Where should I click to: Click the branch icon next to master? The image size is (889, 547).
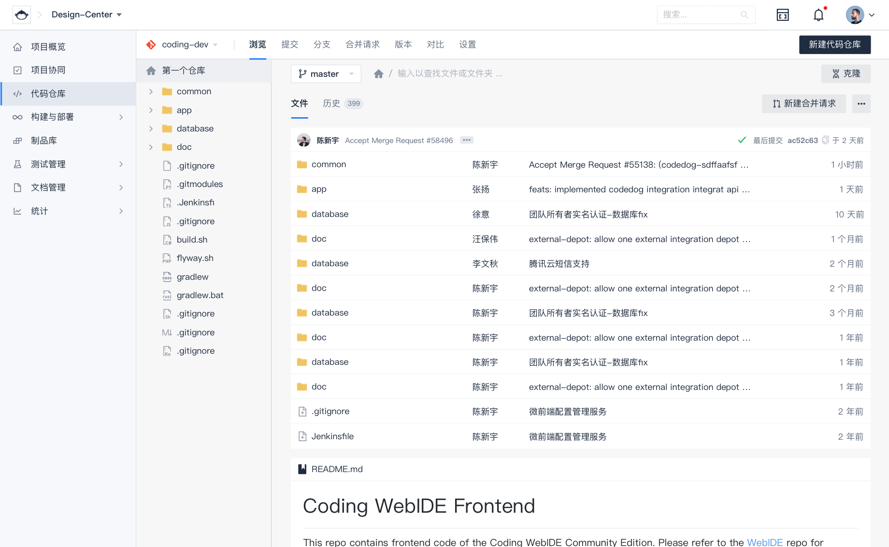(301, 73)
